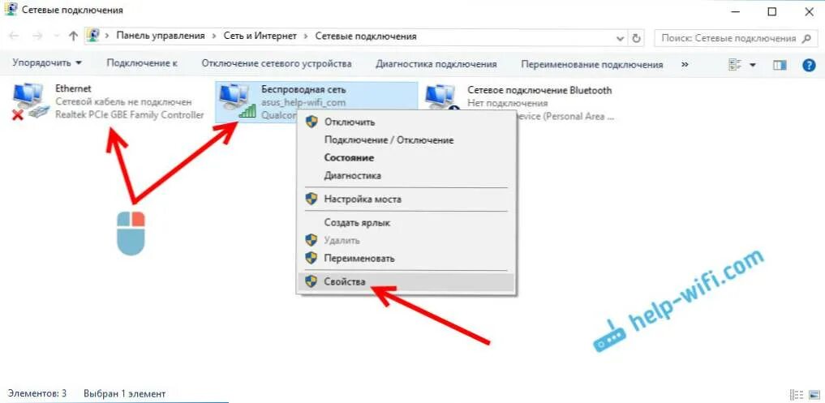Open the help question mark icon

click(x=808, y=65)
